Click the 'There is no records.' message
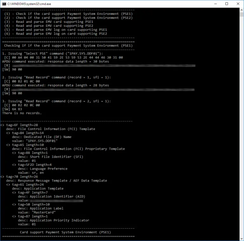The height and width of the screenshot is (241, 244). 22,113
